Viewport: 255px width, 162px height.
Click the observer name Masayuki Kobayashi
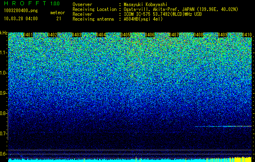pos(146,4)
